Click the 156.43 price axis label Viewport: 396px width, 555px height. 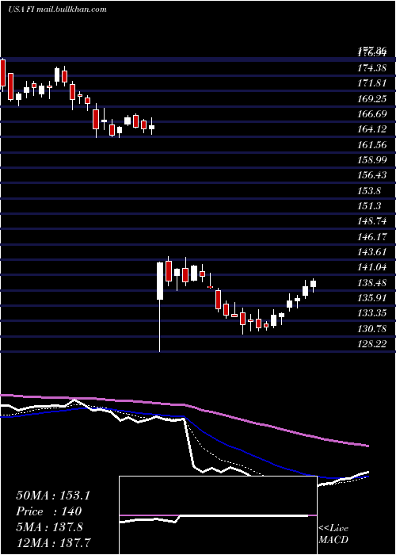pos(372,175)
